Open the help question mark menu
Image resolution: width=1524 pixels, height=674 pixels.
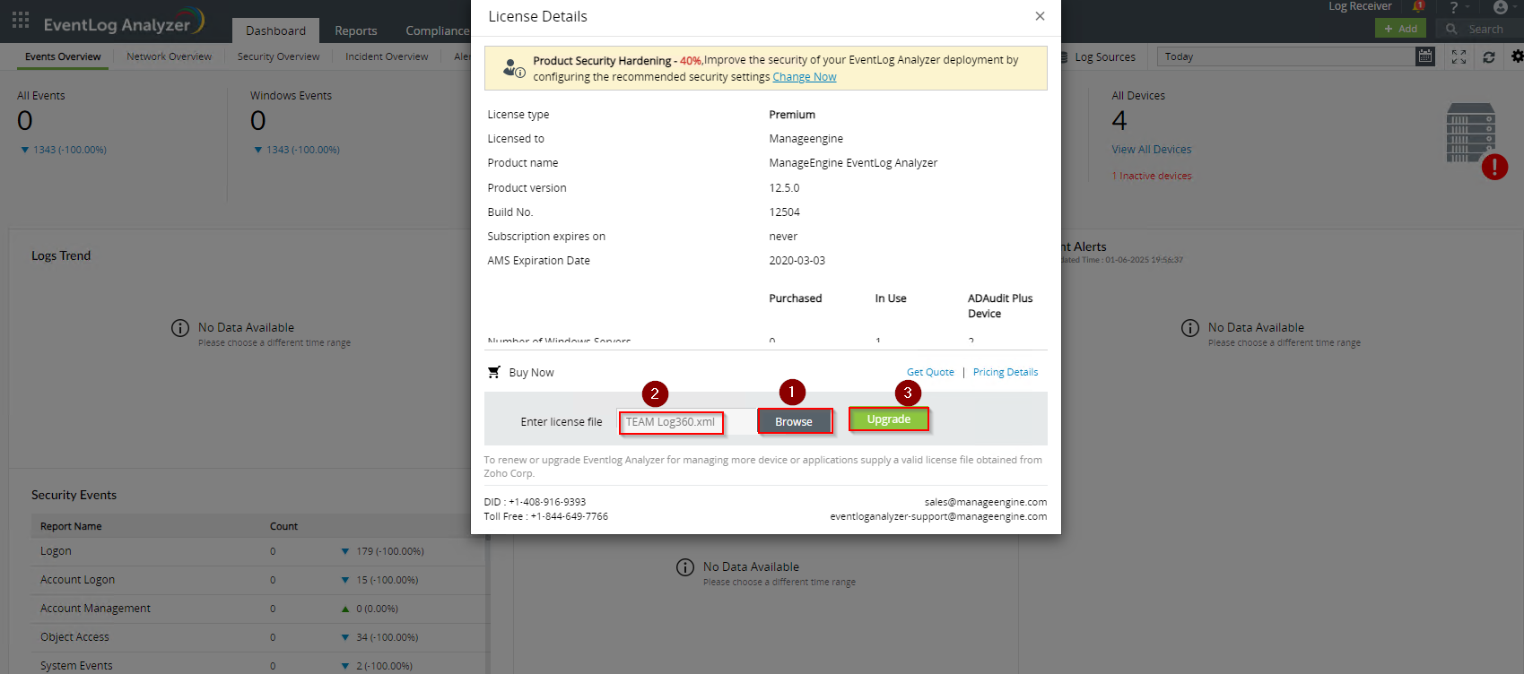pyautogui.click(x=1453, y=7)
